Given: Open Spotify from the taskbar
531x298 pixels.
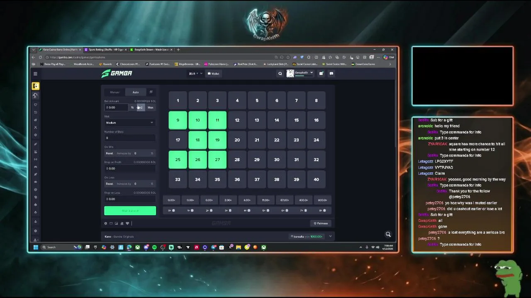Looking at the screenshot, I should pos(154,247).
